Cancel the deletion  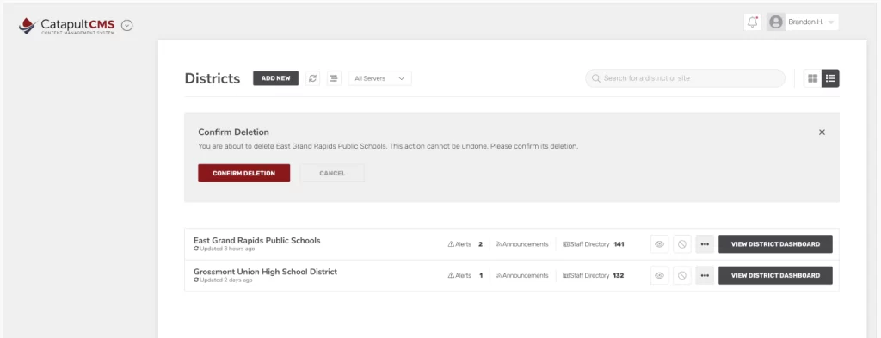tap(332, 173)
